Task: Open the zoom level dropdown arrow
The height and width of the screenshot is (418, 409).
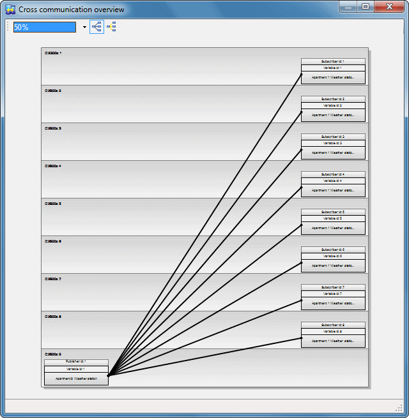Action: click(84, 27)
